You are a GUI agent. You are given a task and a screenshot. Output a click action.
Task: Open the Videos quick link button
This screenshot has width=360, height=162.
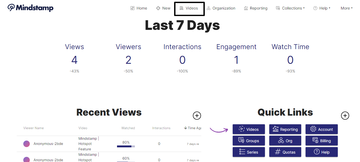[249, 129]
